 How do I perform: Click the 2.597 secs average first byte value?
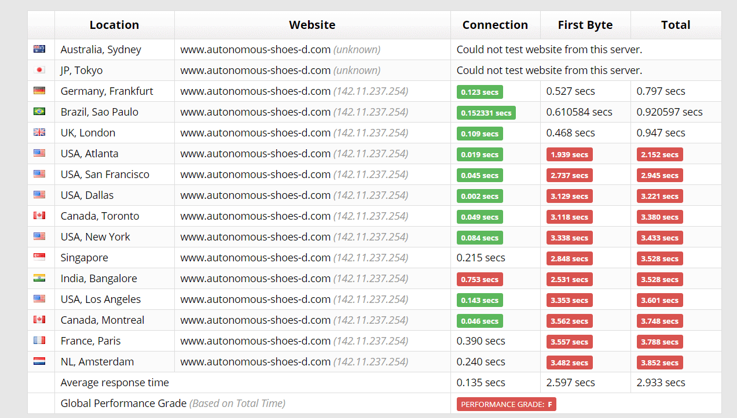pyautogui.click(x=571, y=382)
